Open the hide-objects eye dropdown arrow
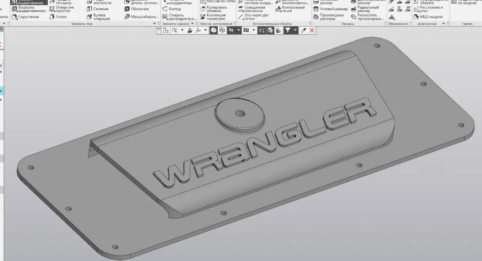The image size is (482, 261). 238,30
